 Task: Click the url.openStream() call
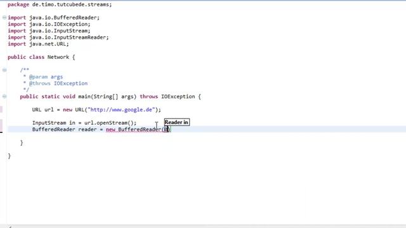click(x=108, y=123)
